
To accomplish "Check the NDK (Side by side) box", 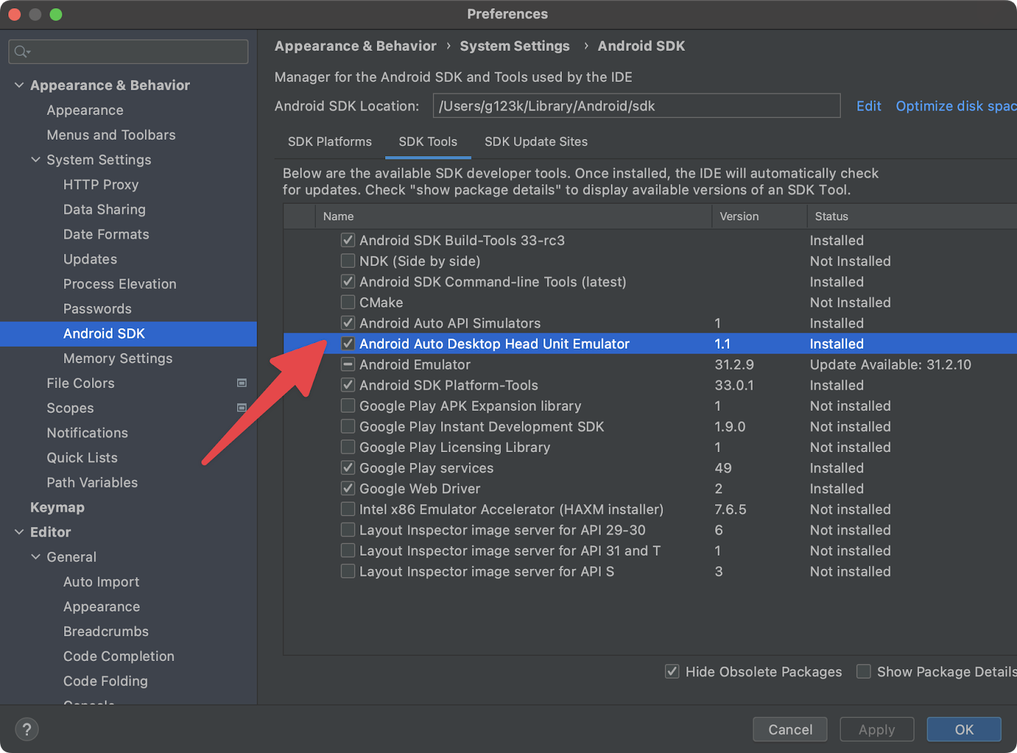I will pos(348,261).
